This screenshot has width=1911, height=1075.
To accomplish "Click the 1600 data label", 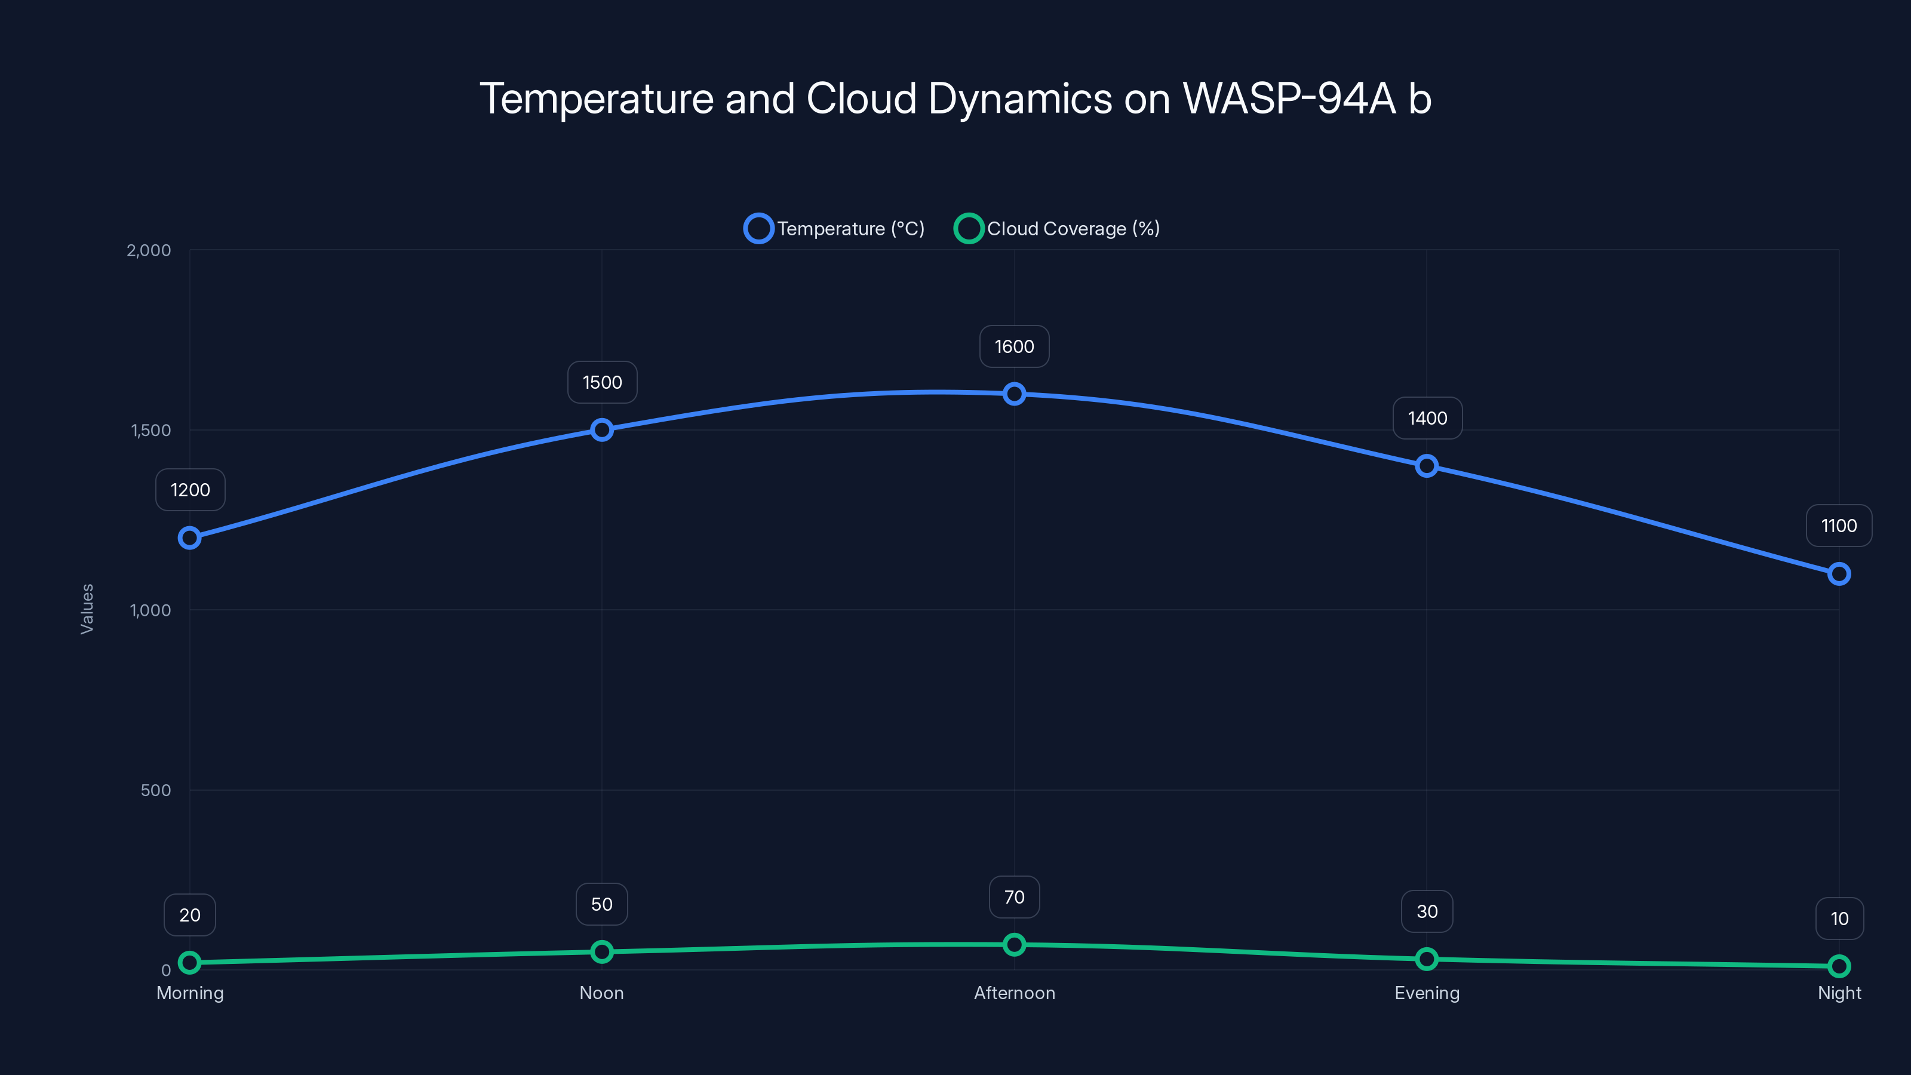I will [x=1014, y=346].
